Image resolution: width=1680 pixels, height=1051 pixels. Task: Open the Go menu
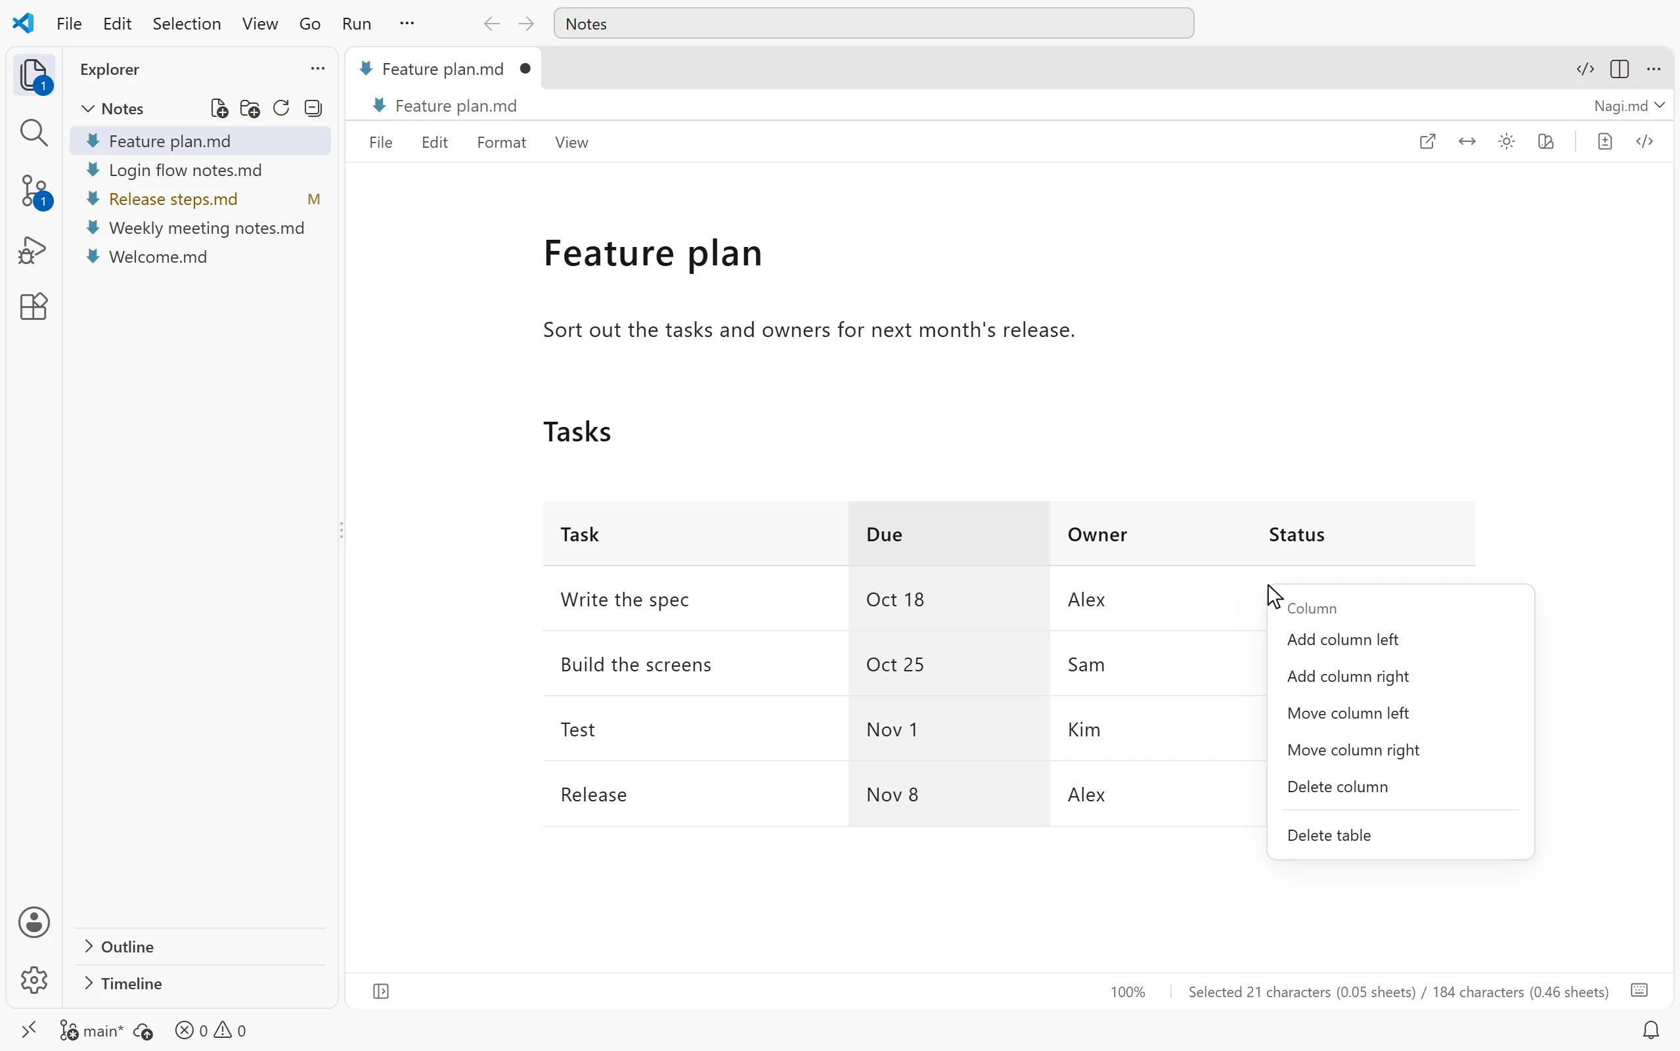tap(310, 24)
